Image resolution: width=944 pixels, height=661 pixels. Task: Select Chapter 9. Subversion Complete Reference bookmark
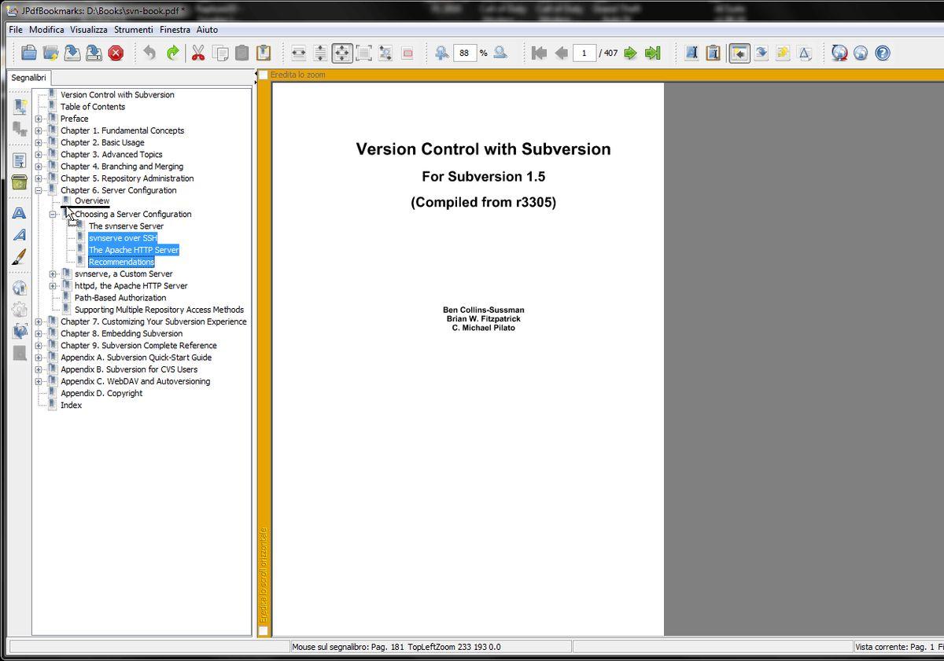pyautogui.click(x=138, y=346)
